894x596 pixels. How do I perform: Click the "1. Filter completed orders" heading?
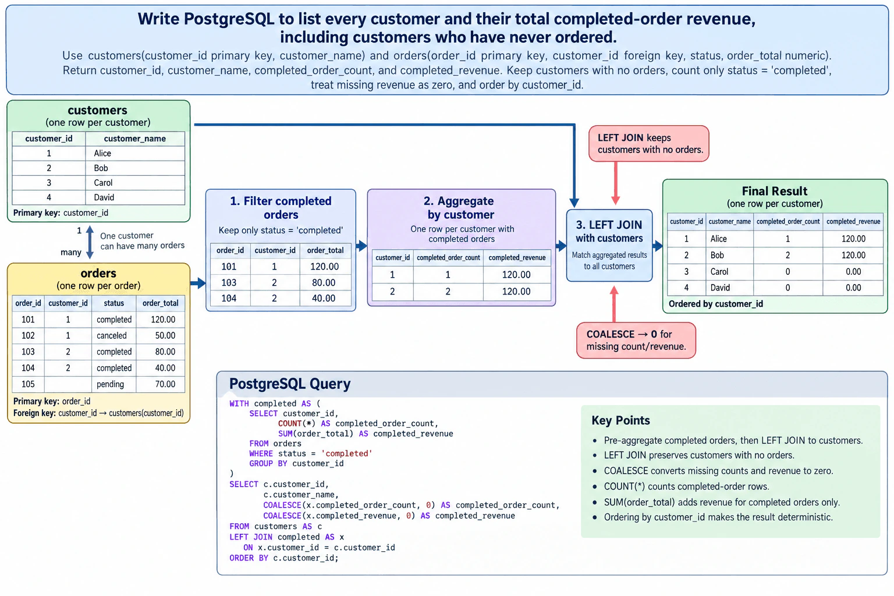point(281,208)
